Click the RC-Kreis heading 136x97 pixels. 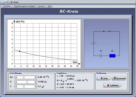click(x=69, y=11)
